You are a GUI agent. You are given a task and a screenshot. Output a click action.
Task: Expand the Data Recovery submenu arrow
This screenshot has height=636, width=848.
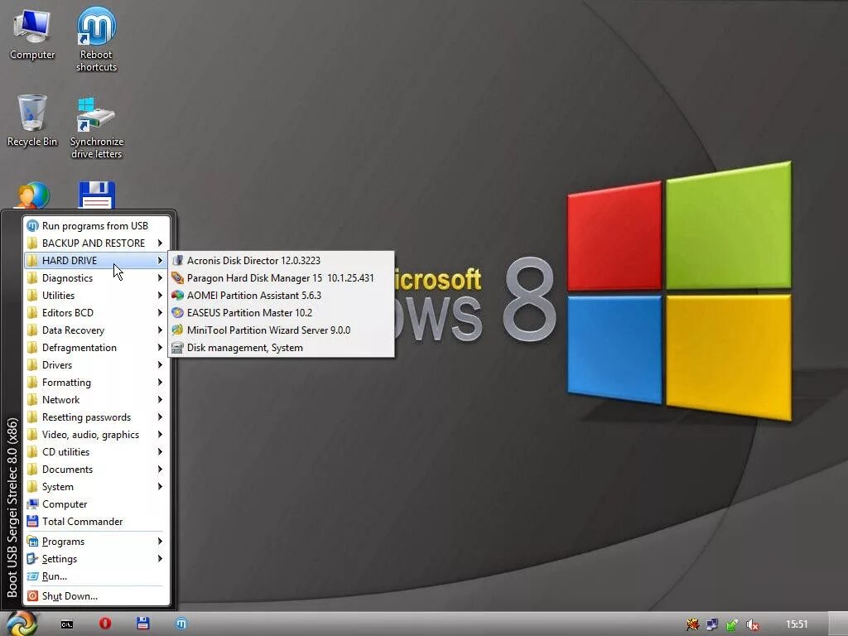(160, 330)
